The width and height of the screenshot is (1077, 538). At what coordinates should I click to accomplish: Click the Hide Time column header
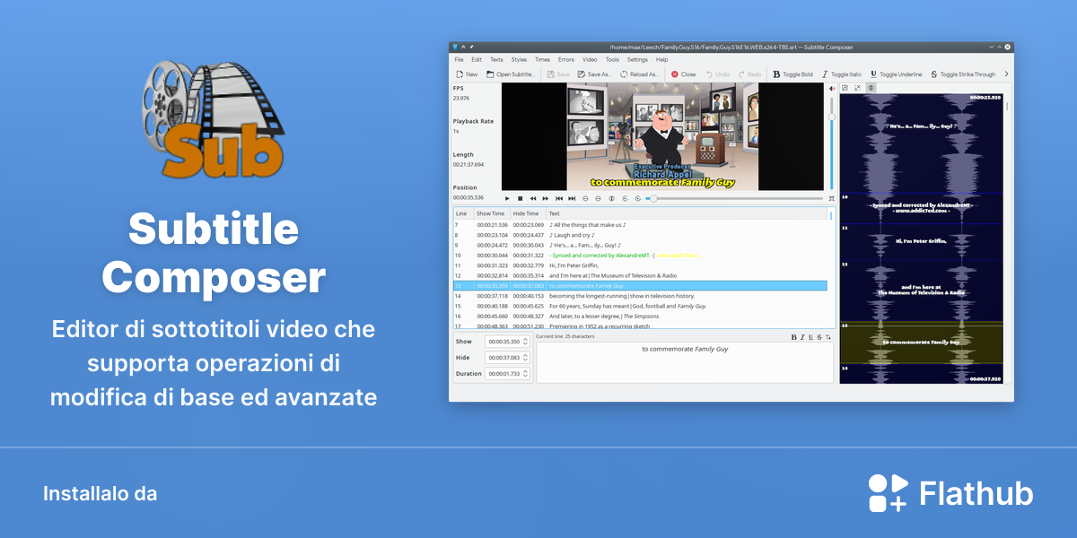[527, 213]
